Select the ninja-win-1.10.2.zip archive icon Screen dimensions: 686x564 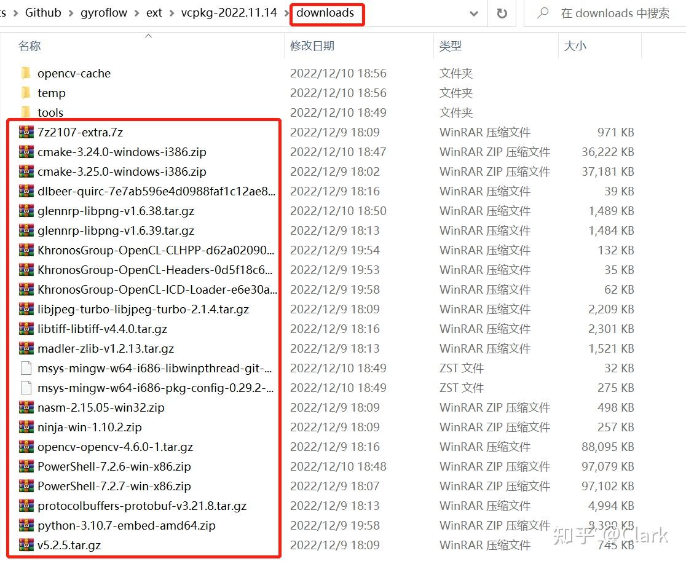(25, 427)
